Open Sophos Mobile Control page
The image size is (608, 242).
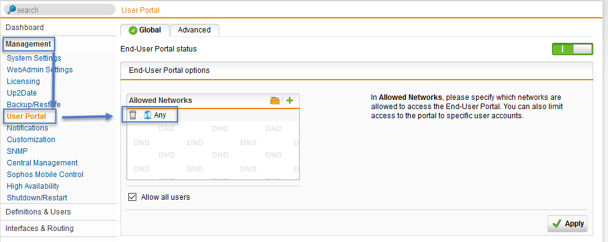point(45,175)
